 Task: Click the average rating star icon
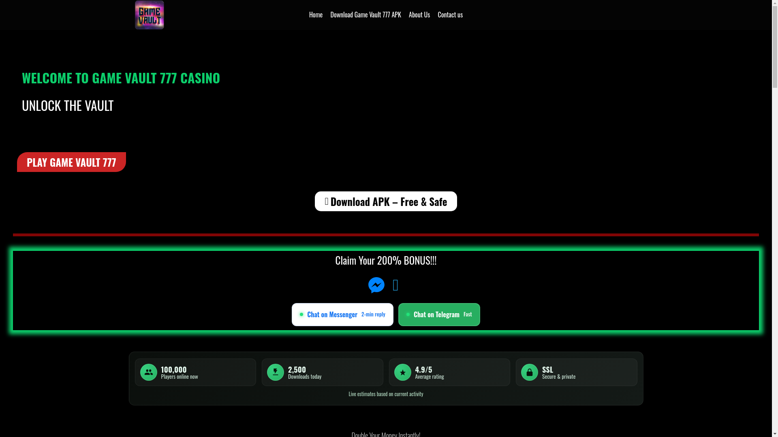click(x=403, y=372)
